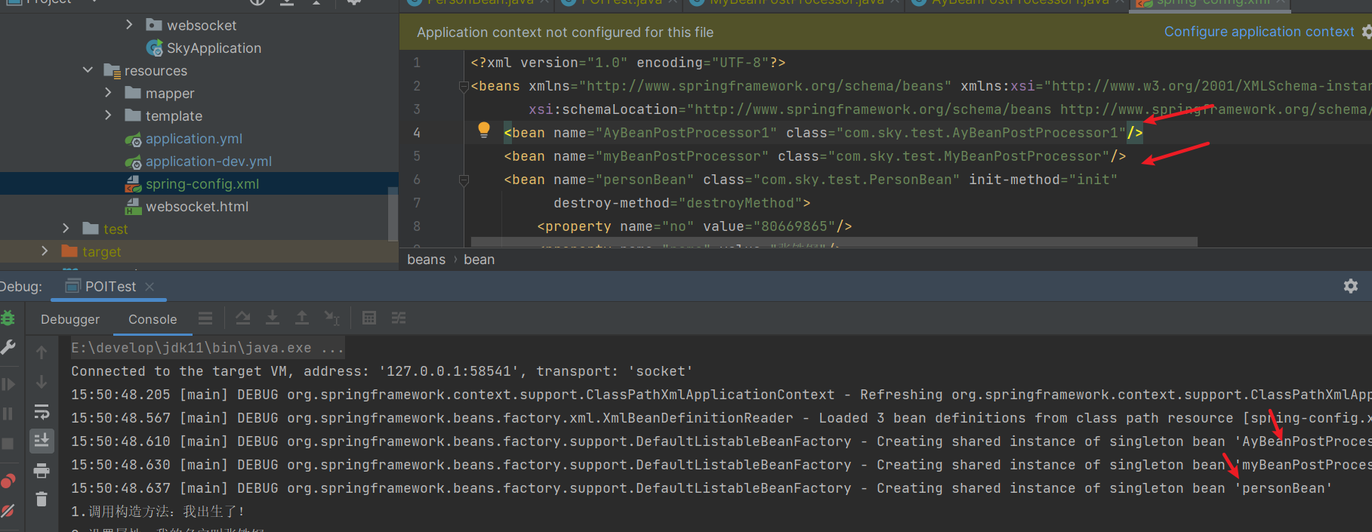The image size is (1372, 532).
Task: Click the beans breadcrumb item
Action: pos(426,260)
